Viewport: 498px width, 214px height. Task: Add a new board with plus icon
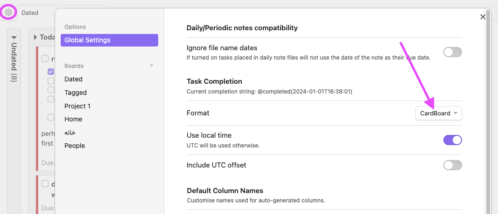pyautogui.click(x=152, y=66)
